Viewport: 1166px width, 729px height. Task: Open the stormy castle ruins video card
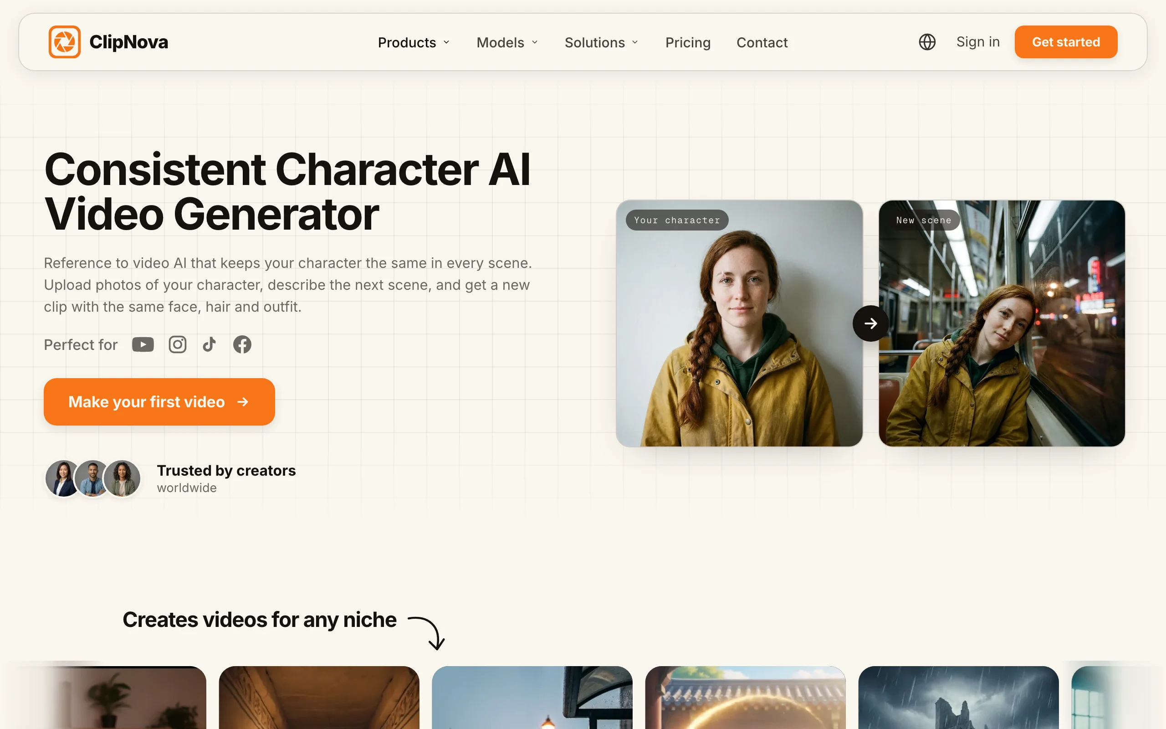tap(958, 698)
